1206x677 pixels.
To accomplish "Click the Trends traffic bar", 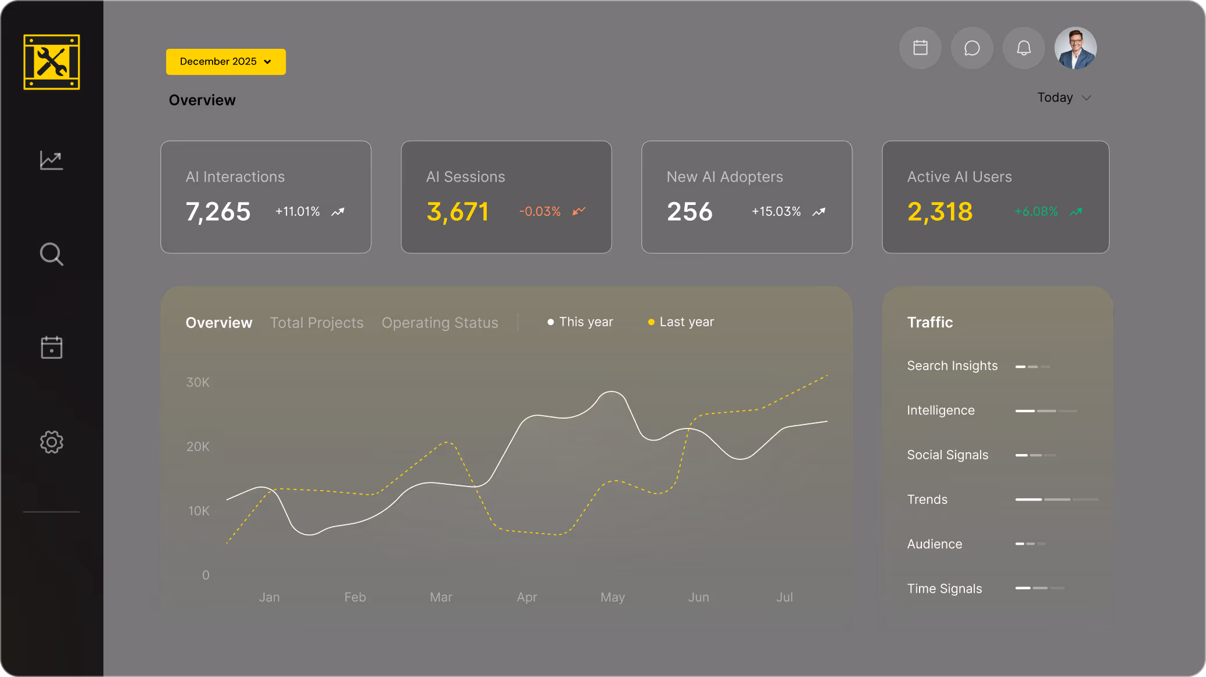I will click(x=1057, y=499).
